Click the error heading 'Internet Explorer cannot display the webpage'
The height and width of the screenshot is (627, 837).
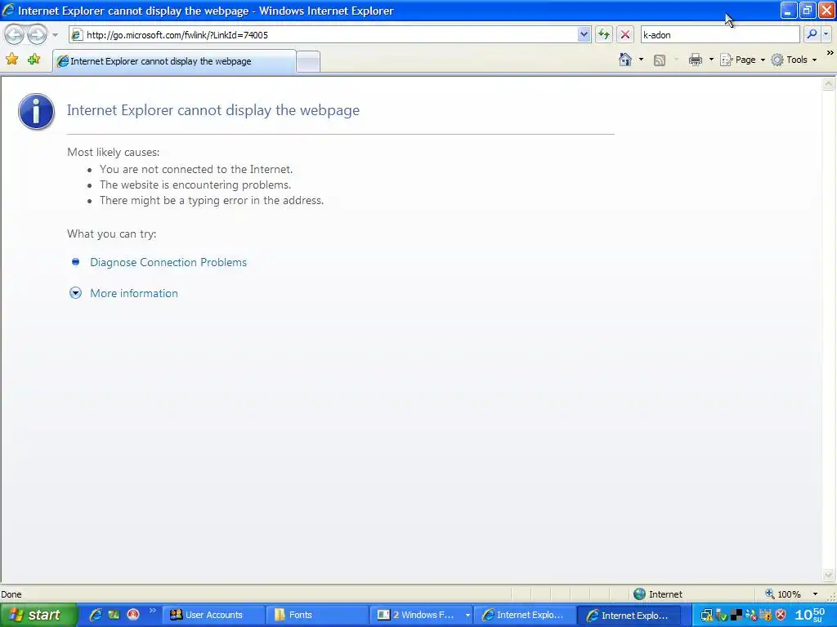click(x=213, y=110)
